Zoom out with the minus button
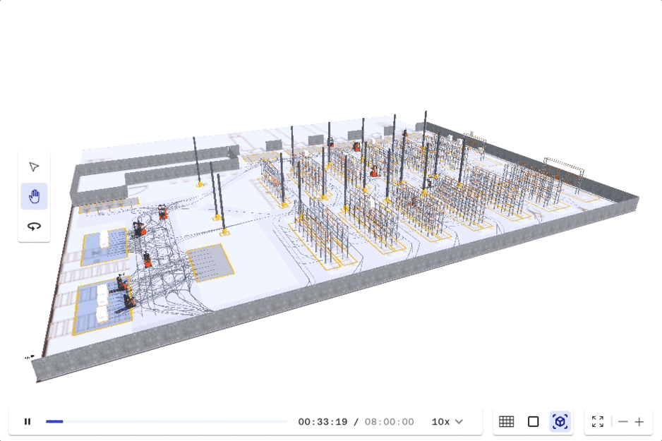The image size is (662, 441). (623, 421)
